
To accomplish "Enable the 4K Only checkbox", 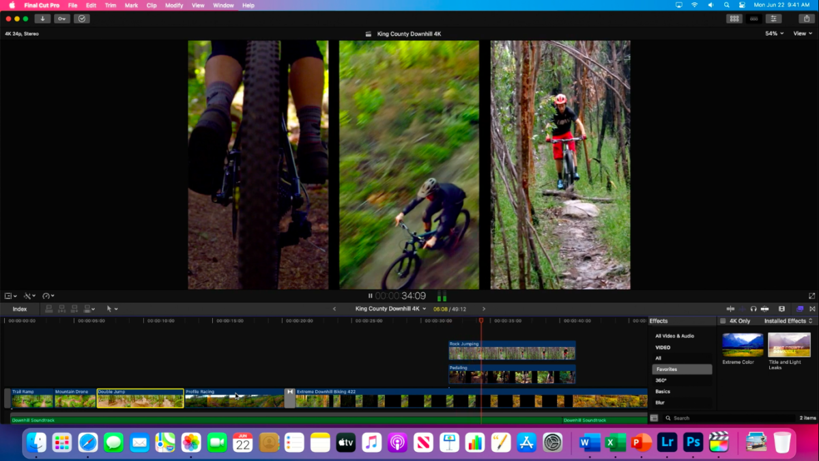I will pyautogui.click(x=723, y=321).
